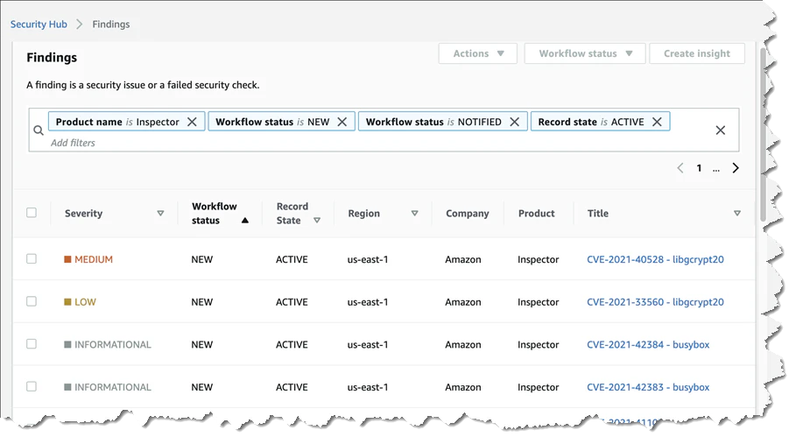Sort by Region column arrow
Screen dimensions: 796x444
point(415,214)
